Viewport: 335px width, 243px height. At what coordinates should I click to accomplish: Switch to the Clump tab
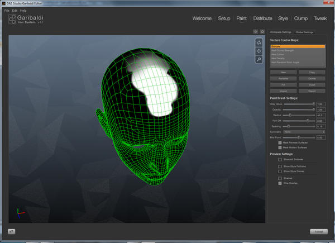301,18
